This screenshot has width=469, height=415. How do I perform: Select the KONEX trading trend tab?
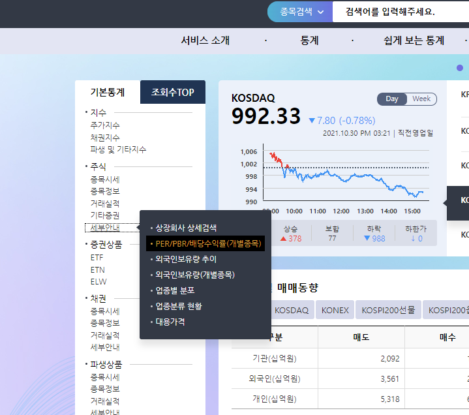pos(335,310)
